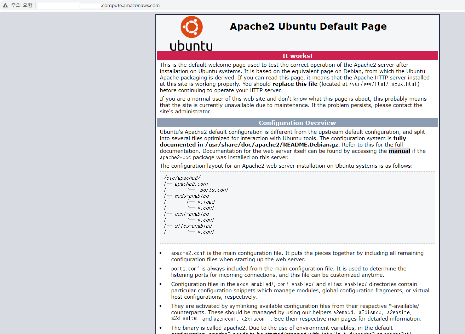Click "conf-enabled" in the layout tree

click(192, 214)
